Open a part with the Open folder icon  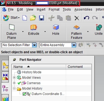point(33,18)
